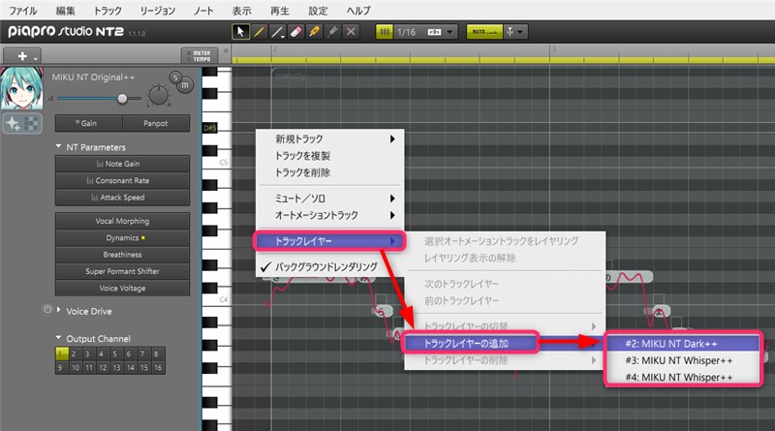775x431 pixels.
Task: Collapse the Output Channel section
Action: click(58, 338)
